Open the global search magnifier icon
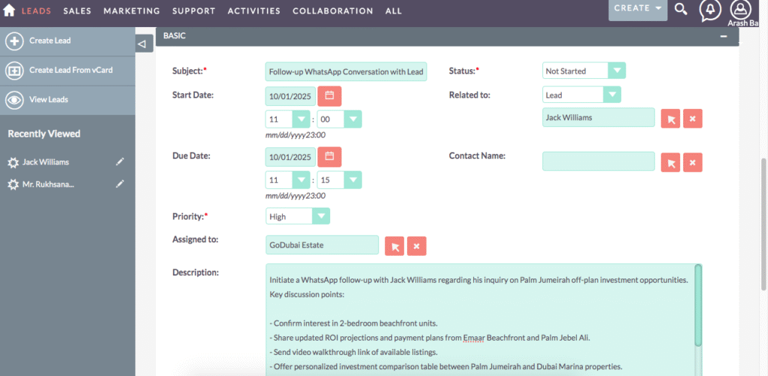The image size is (768, 376). [681, 9]
